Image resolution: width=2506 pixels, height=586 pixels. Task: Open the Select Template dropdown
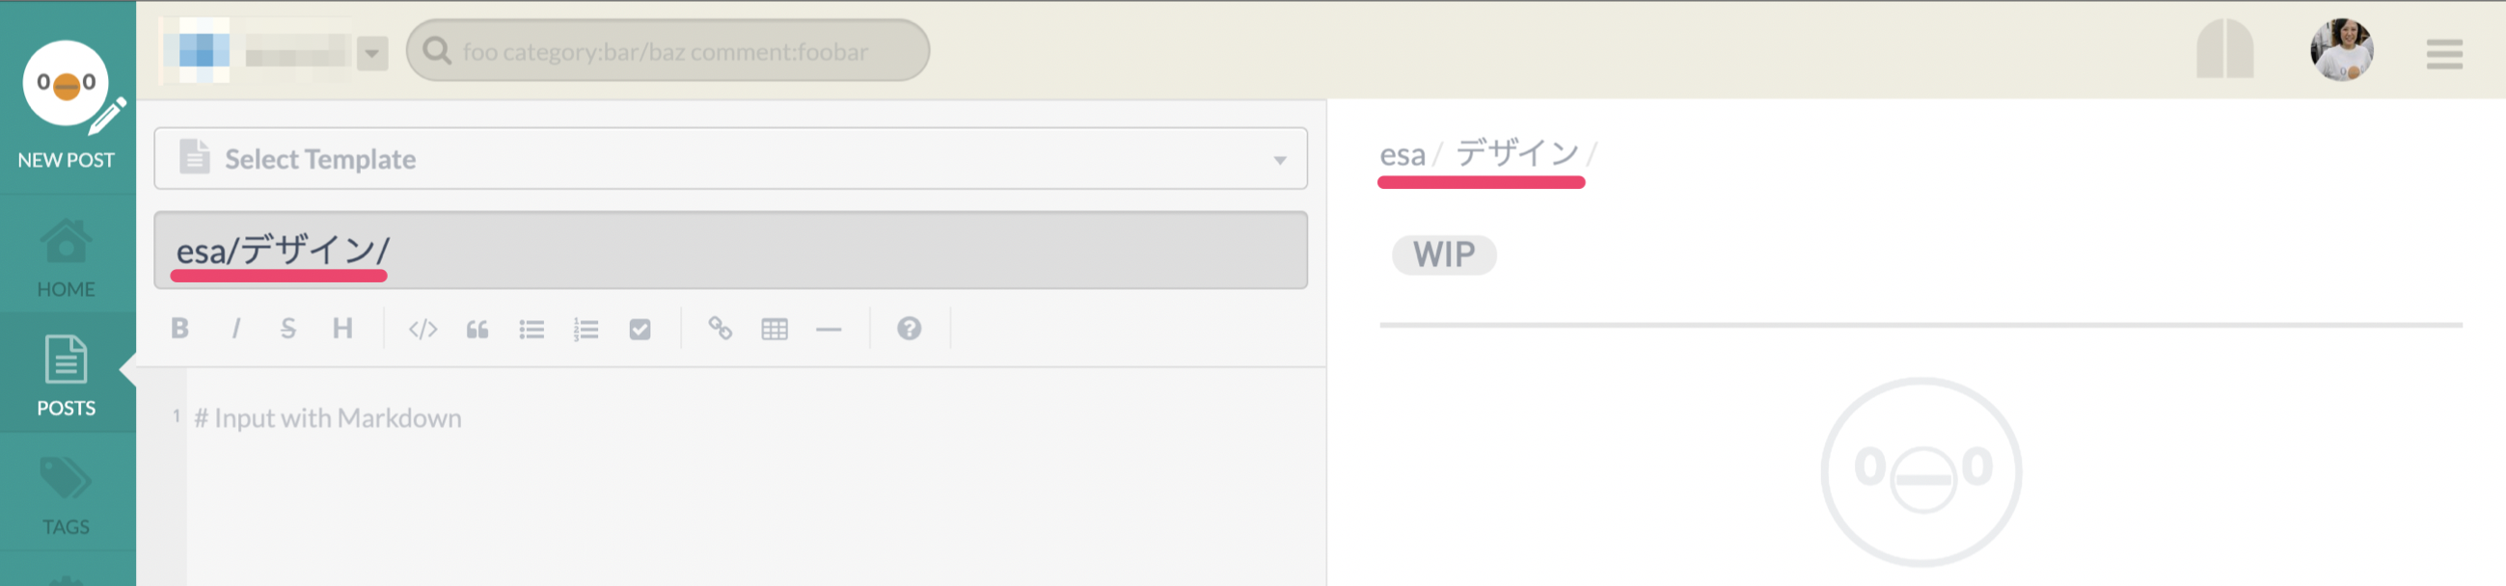(x=730, y=158)
